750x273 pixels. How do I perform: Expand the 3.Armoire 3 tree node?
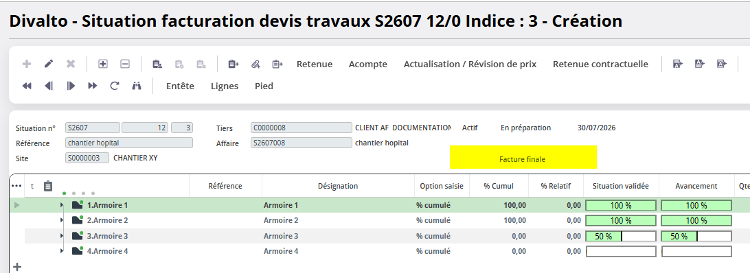(x=62, y=236)
